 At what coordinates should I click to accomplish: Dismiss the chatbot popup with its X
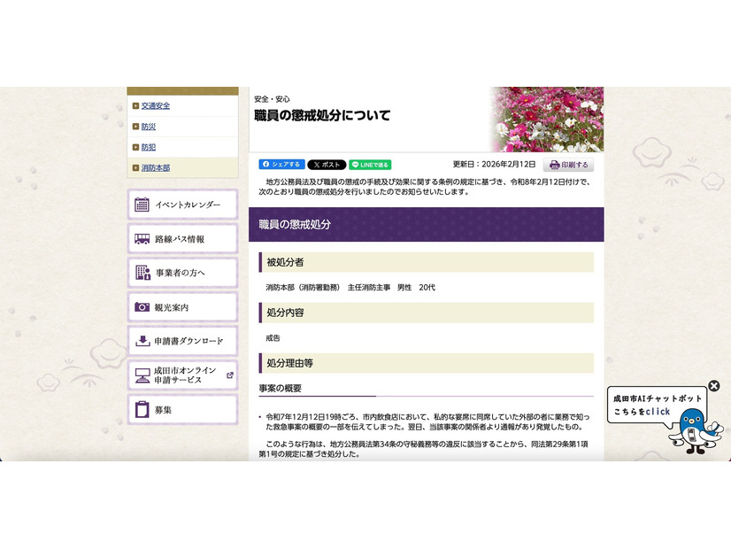pos(715,384)
